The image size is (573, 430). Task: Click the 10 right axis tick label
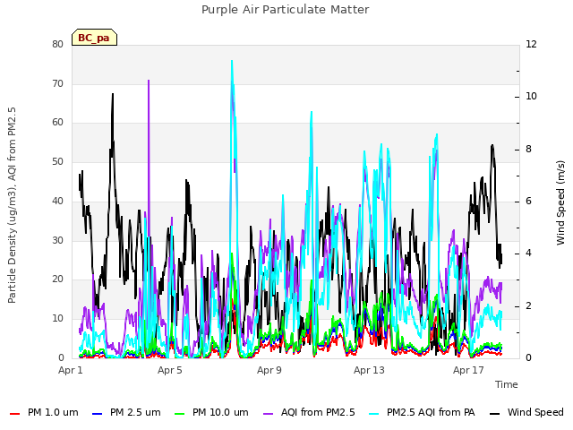pos(531,97)
